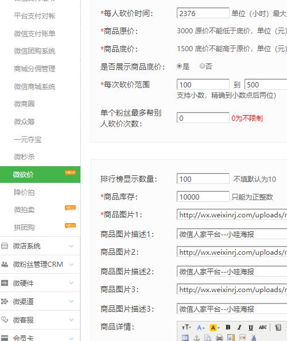
Task: Click the '商品详情:' label
Action: coord(117,327)
